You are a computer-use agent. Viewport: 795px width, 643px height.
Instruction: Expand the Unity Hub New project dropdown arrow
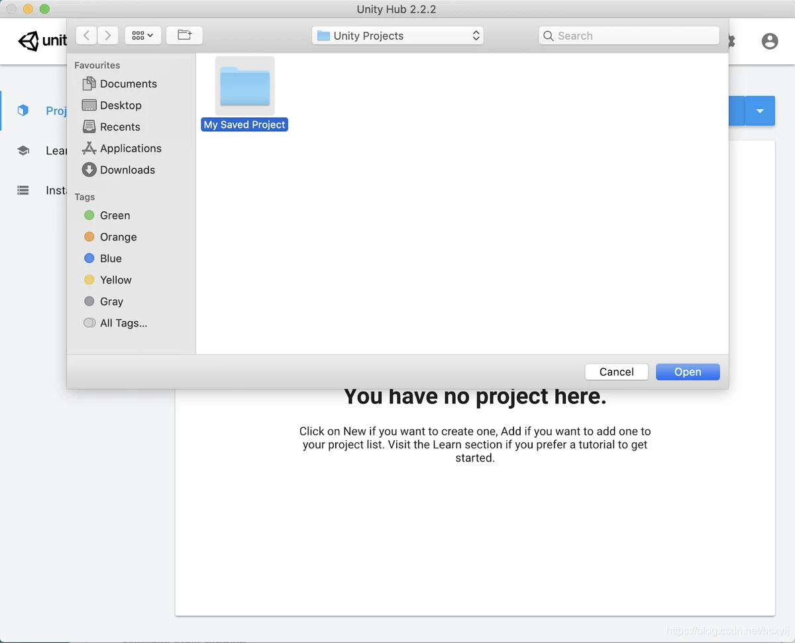pyautogui.click(x=761, y=111)
